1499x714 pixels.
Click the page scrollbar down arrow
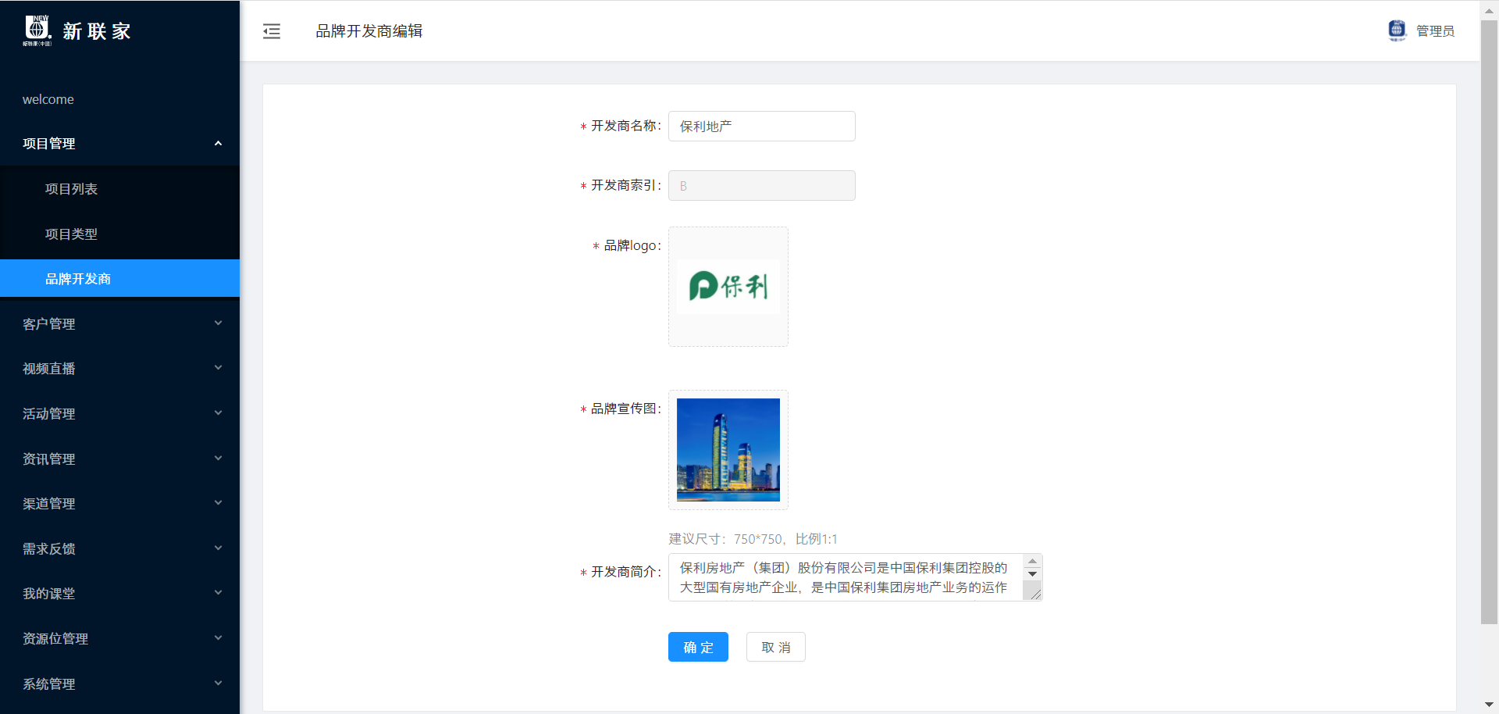(1490, 705)
